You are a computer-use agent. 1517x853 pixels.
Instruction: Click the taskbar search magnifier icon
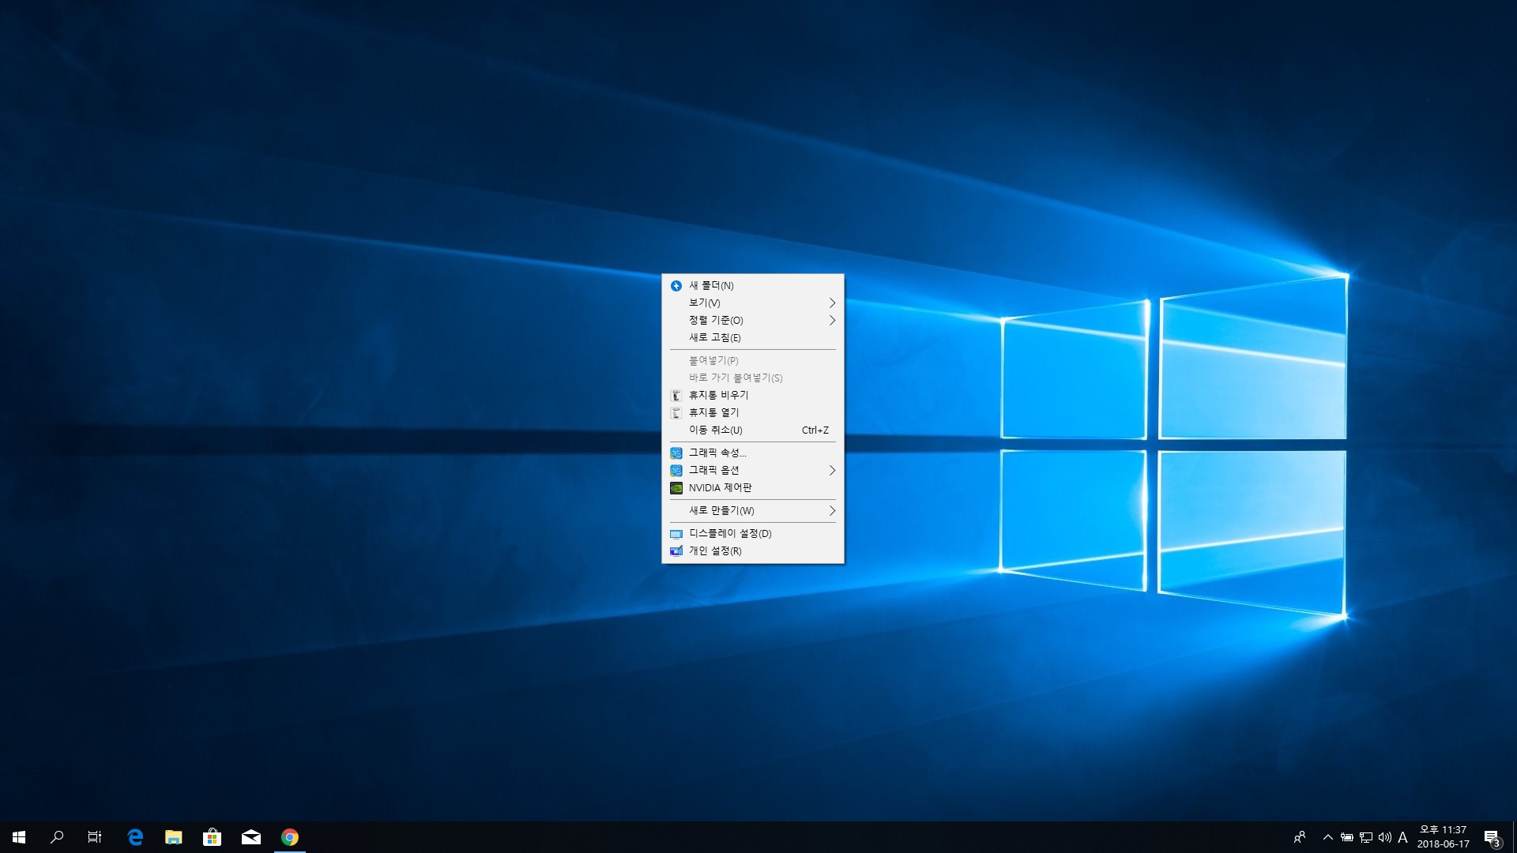(x=57, y=837)
